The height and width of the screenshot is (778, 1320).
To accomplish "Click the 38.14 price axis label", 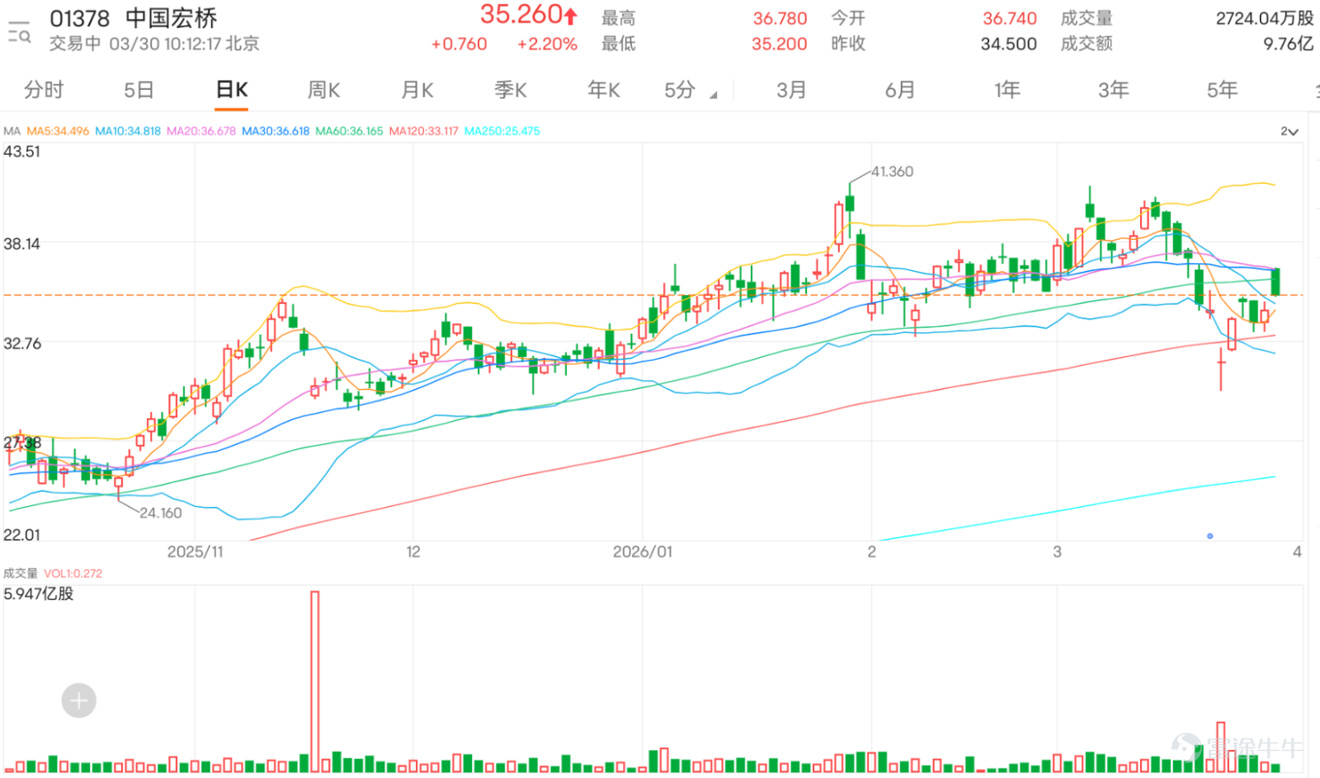I will point(21,244).
